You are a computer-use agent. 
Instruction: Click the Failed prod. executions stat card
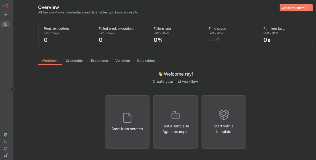pos(120,34)
